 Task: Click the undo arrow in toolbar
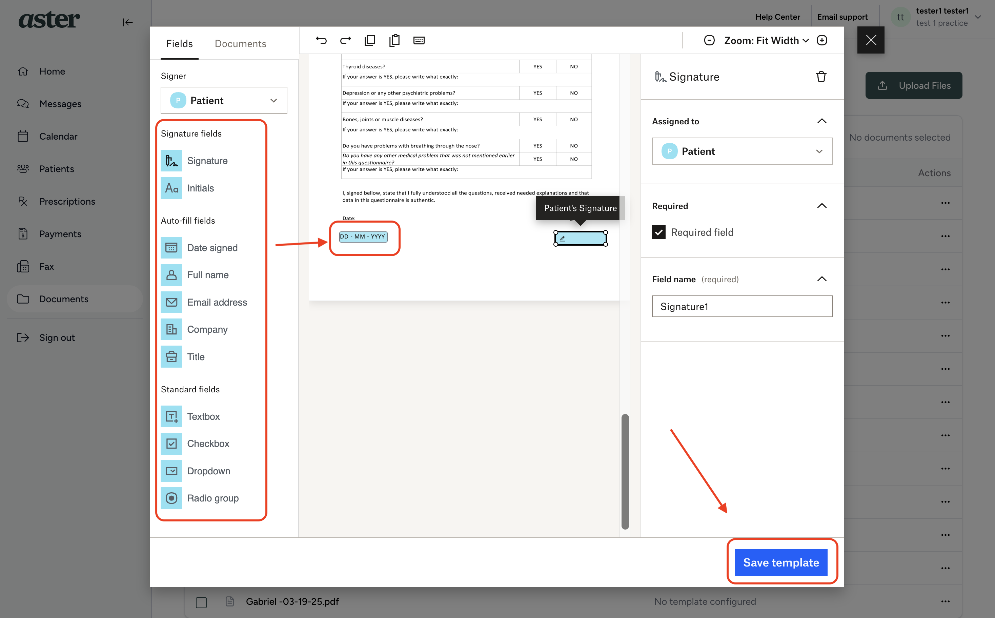(x=321, y=40)
